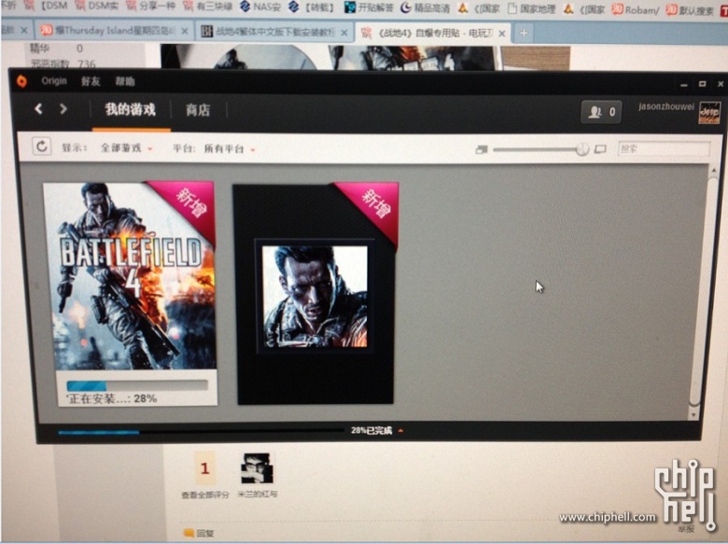
Task: Open the 有三块绿 bookmark
Action: coord(207,6)
